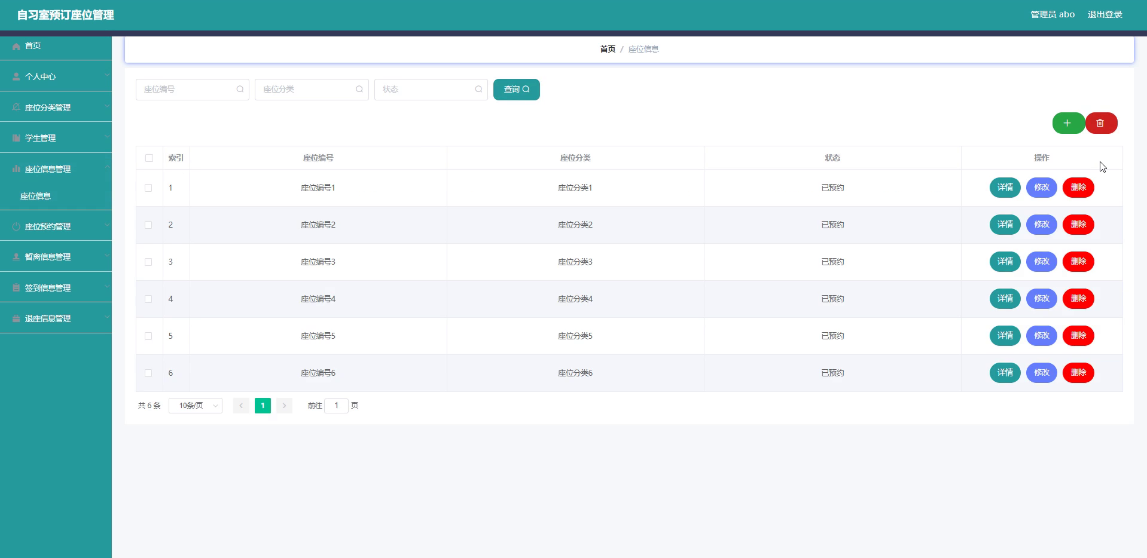The image size is (1147, 558).
Task: Select the 座位信息 submenu item
Action: (x=56, y=196)
